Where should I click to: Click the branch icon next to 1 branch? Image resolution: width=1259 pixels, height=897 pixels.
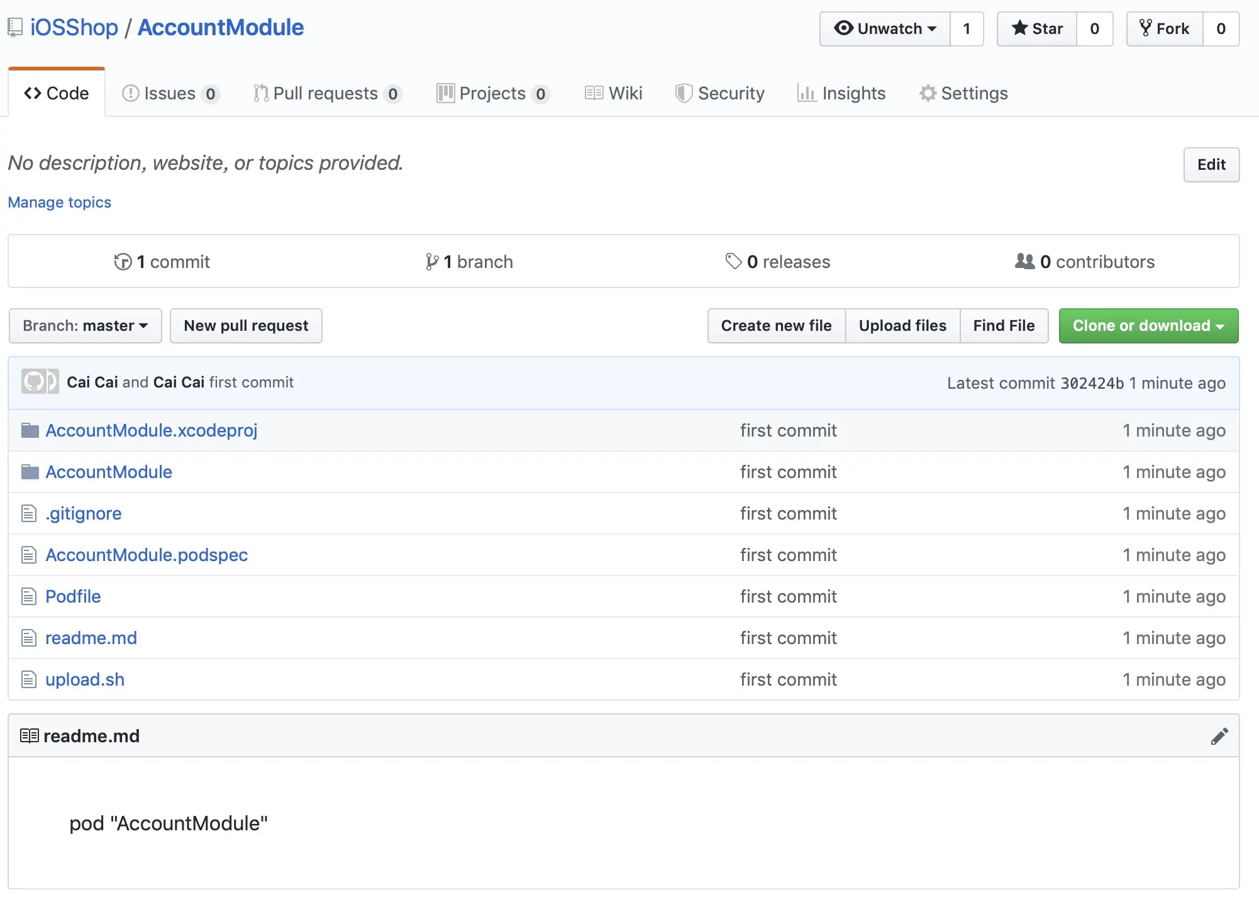(431, 262)
